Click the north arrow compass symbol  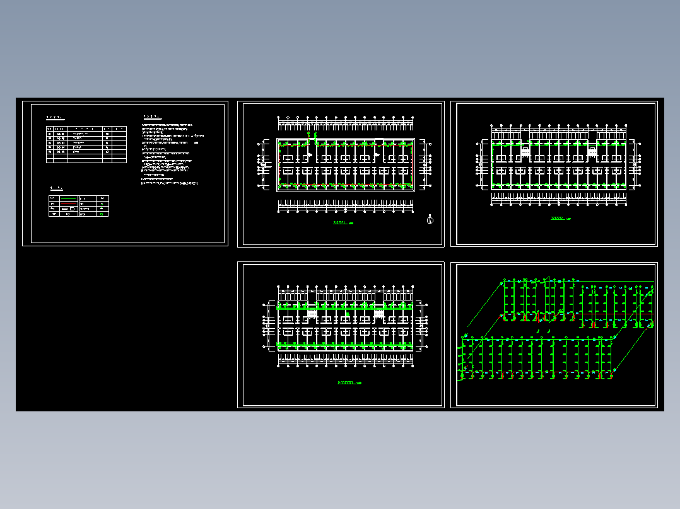click(430, 219)
